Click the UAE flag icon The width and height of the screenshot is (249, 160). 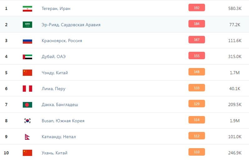pos(27,57)
